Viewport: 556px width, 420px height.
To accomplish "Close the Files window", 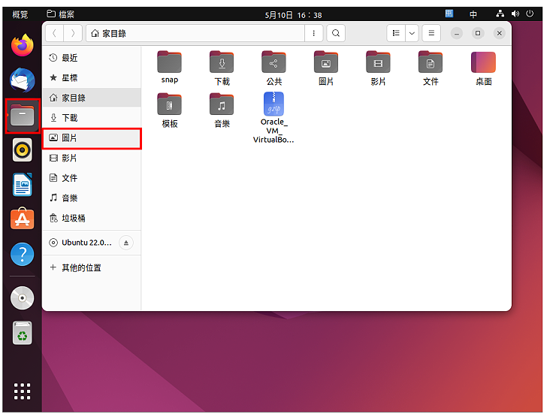I will (499, 33).
